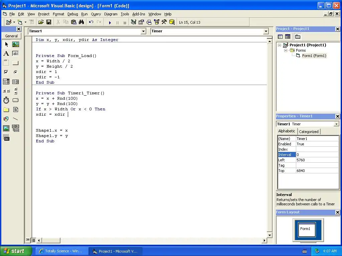Open the Timer procedure dropdown
The image size is (342, 256).
[266, 31]
